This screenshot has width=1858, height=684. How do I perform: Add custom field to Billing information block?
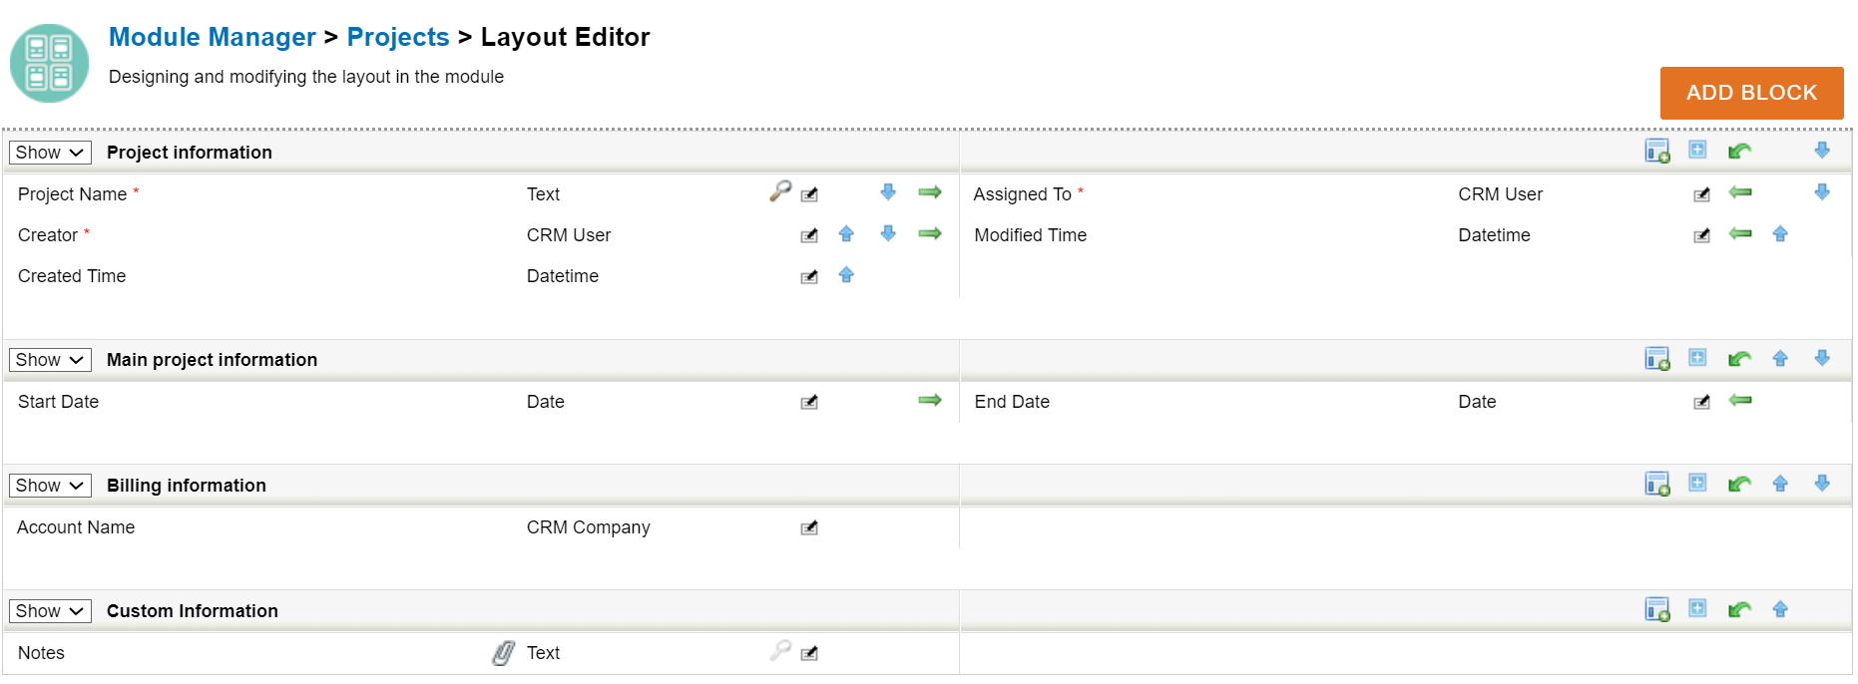click(x=1657, y=485)
